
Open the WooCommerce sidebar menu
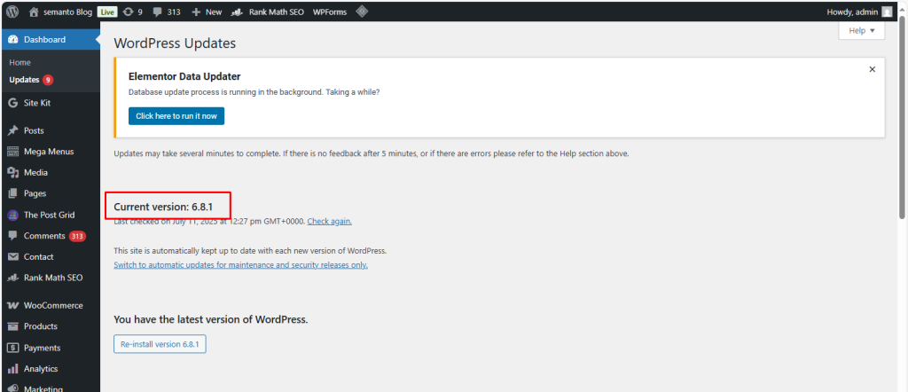coord(52,305)
